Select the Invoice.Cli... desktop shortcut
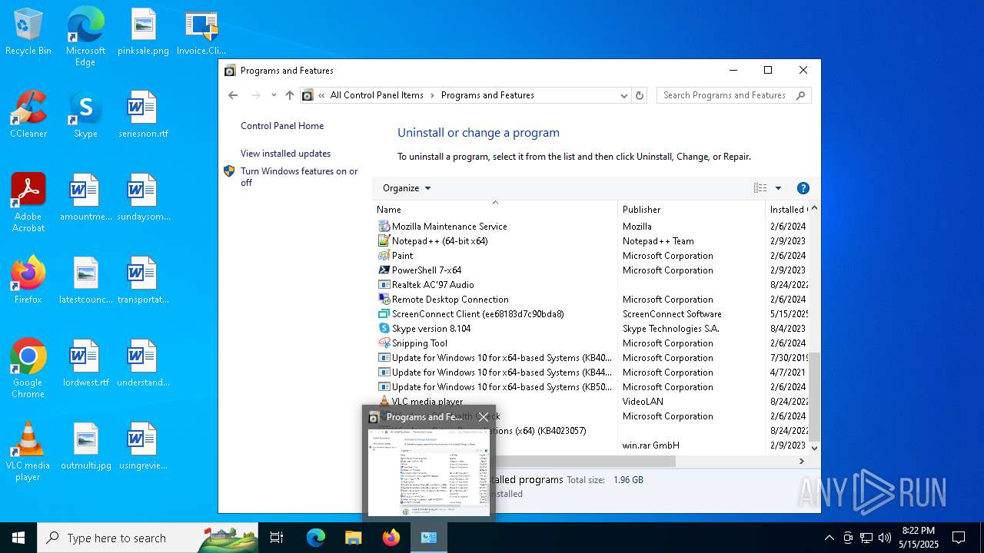The width and height of the screenshot is (984, 553). (201, 32)
